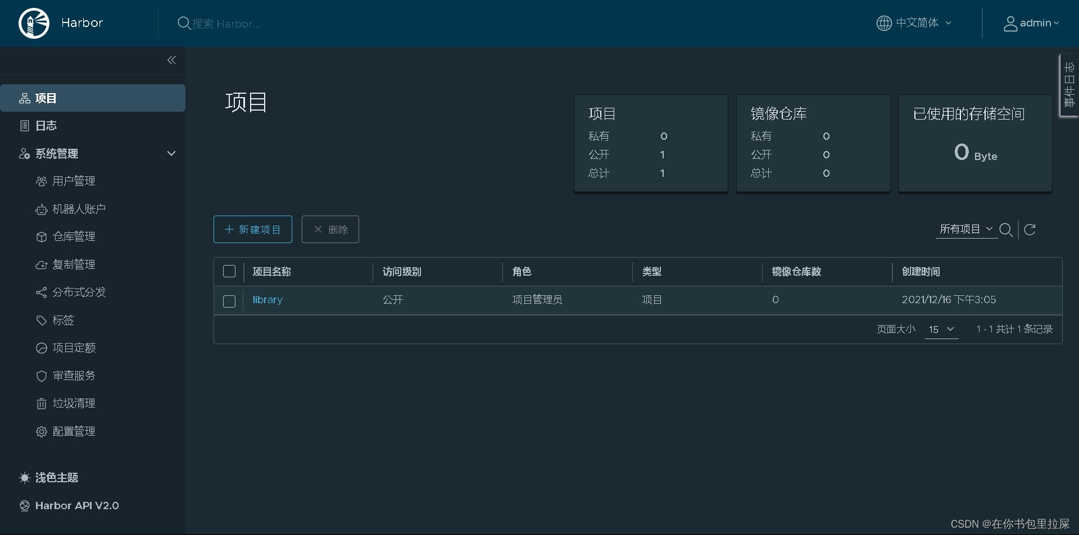Click the Harbor title text
Image resolution: width=1079 pixels, height=535 pixels.
coord(82,23)
